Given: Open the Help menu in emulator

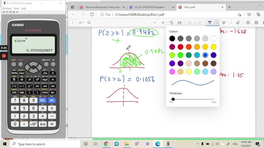Looking at the screenshot, I should [23, 8].
